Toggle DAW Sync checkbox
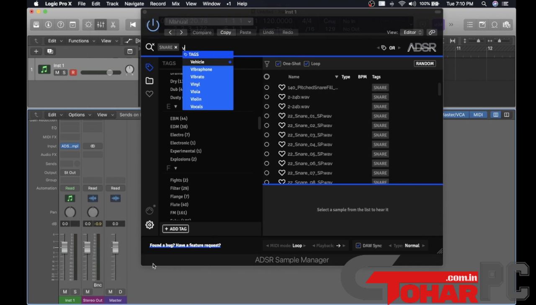Screen dimensions: 536x305 pyautogui.click(x=358, y=246)
